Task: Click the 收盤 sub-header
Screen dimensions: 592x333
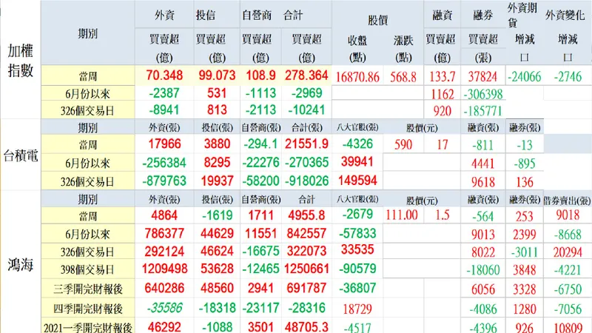Action: pos(357,40)
